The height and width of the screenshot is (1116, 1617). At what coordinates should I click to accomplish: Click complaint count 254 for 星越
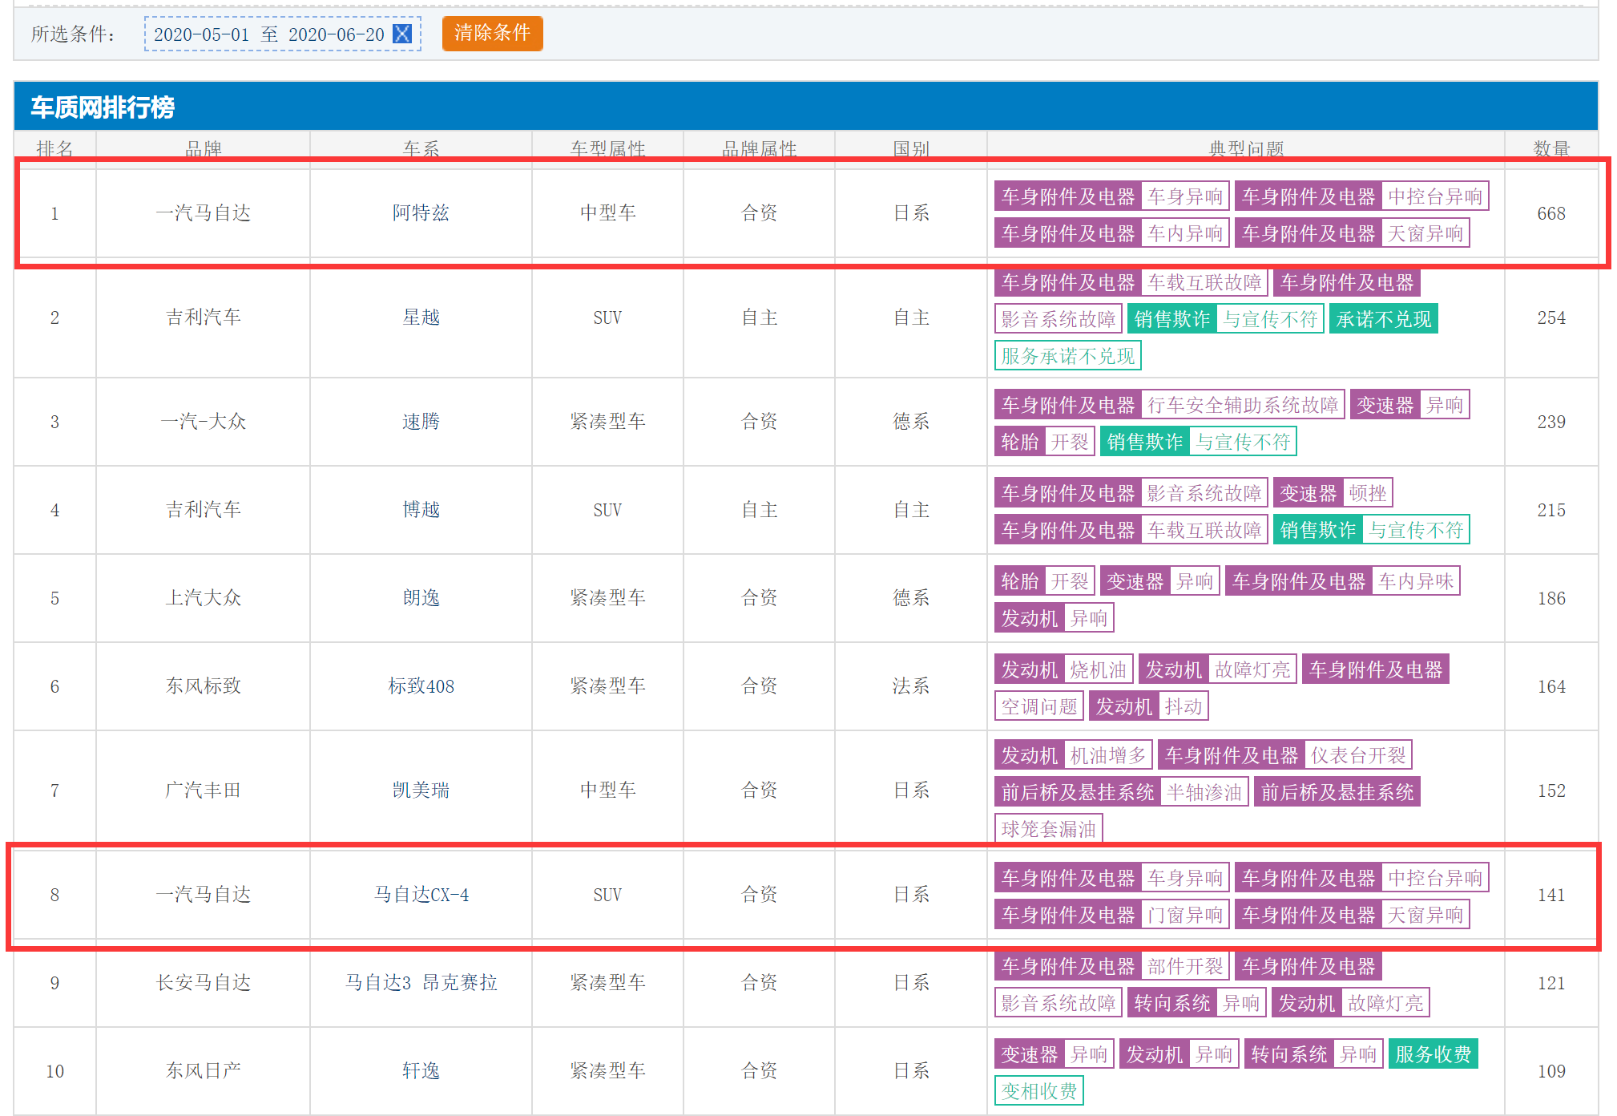click(x=1551, y=317)
